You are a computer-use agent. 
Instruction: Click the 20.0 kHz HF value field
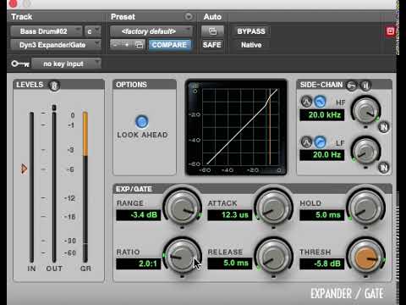click(322, 115)
